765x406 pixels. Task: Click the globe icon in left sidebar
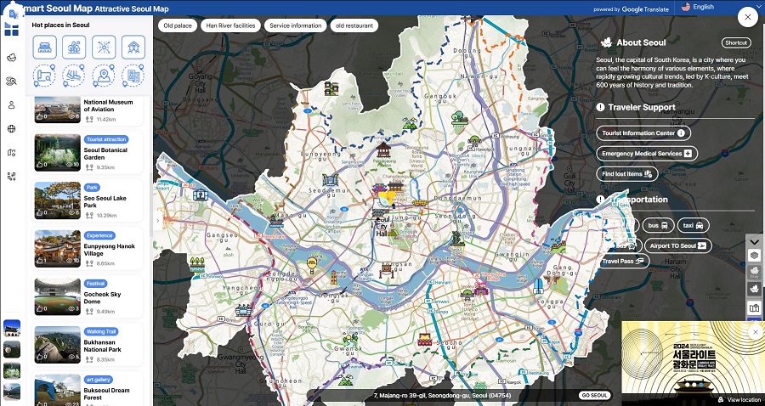click(11, 129)
